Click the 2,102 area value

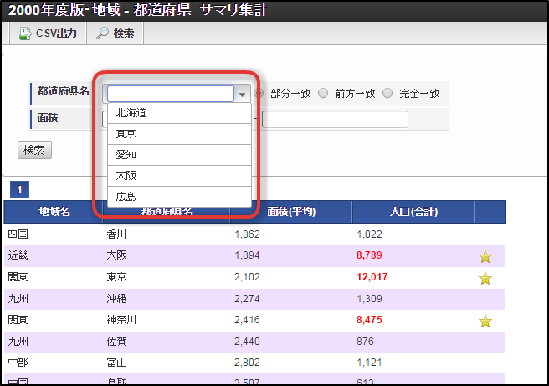click(247, 277)
